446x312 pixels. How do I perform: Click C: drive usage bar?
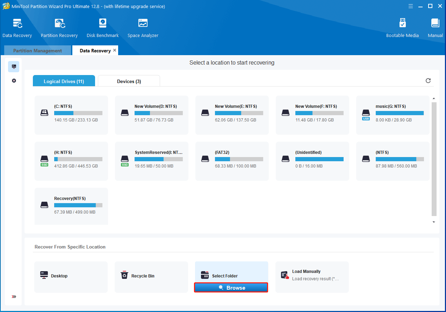tap(78, 113)
